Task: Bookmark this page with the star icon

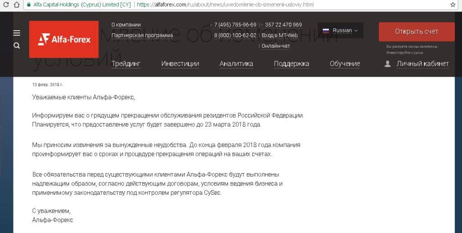Action: 453,5
